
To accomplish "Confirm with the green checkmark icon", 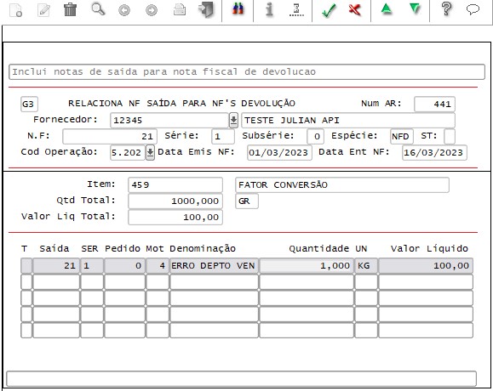I will pyautogui.click(x=329, y=9).
